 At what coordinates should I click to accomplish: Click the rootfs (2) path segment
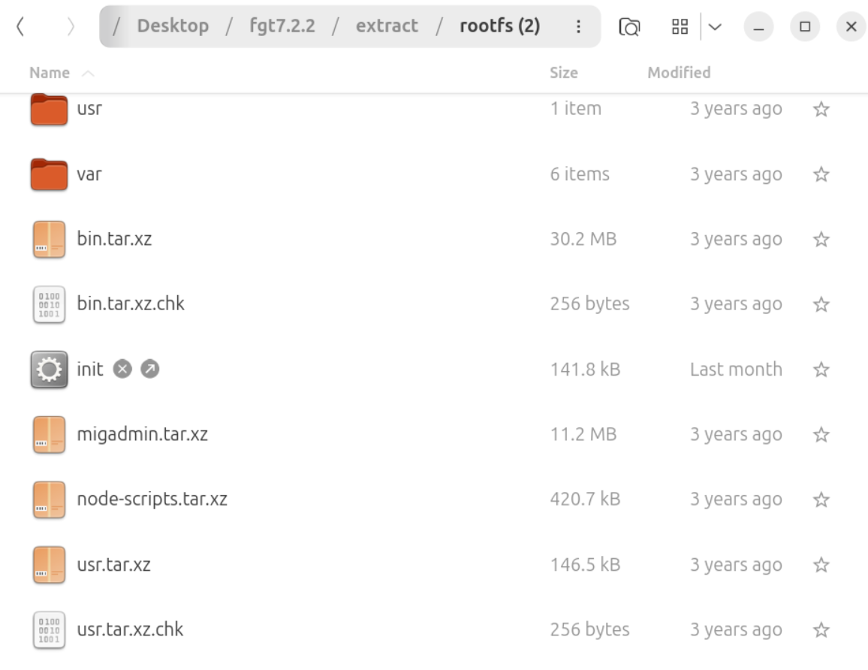[x=500, y=26]
